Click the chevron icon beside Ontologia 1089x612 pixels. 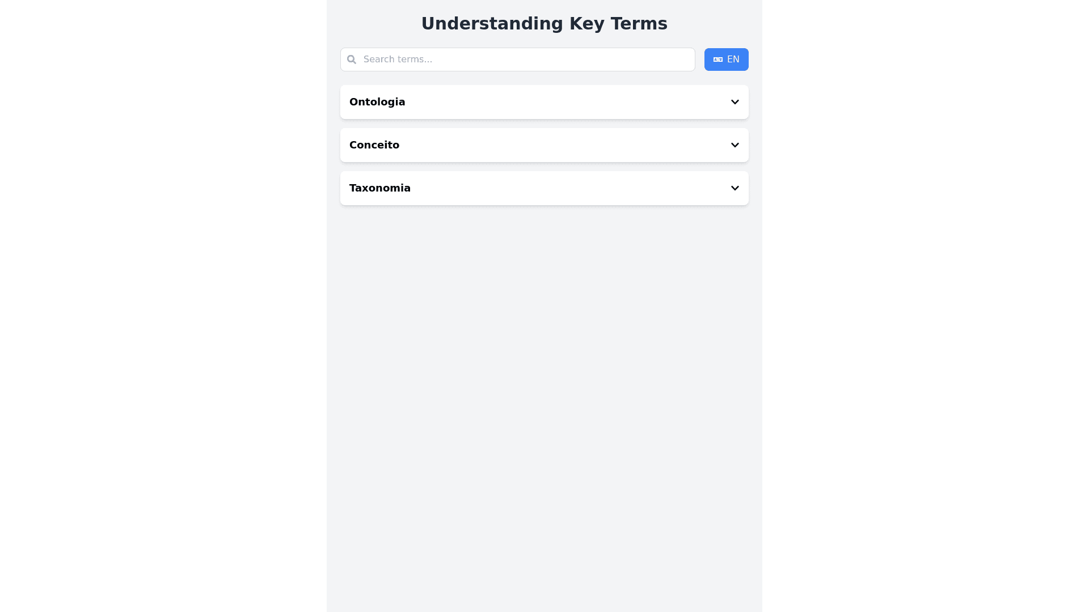[735, 102]
